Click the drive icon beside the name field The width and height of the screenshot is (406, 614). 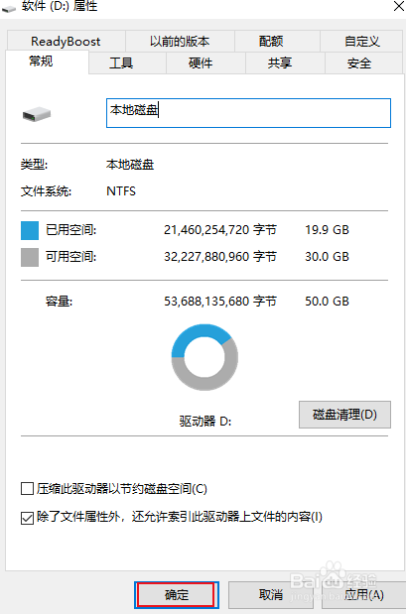[x=37, y=114]
